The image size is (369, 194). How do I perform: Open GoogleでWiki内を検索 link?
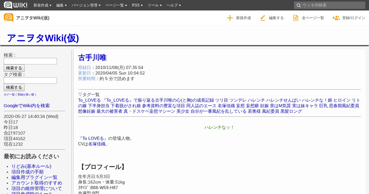point(27,106)
